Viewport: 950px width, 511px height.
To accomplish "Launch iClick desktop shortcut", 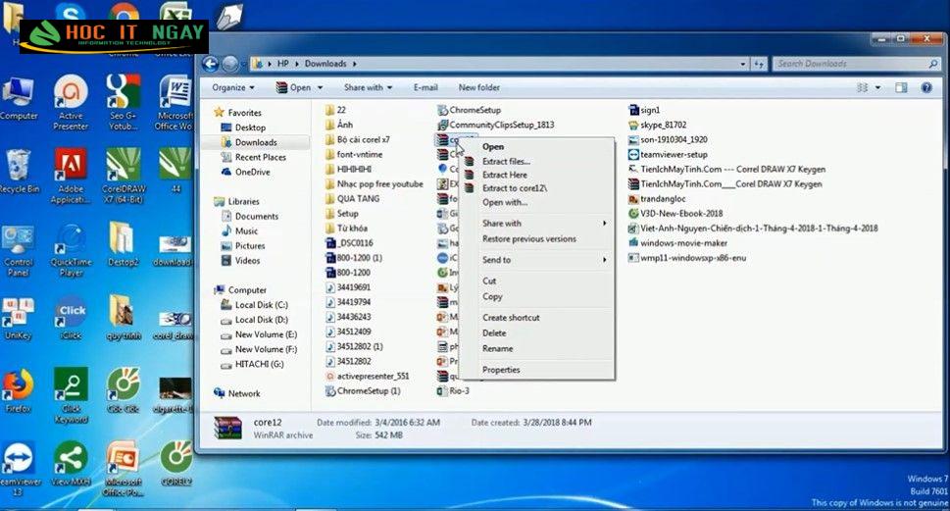I will [72, 318].
